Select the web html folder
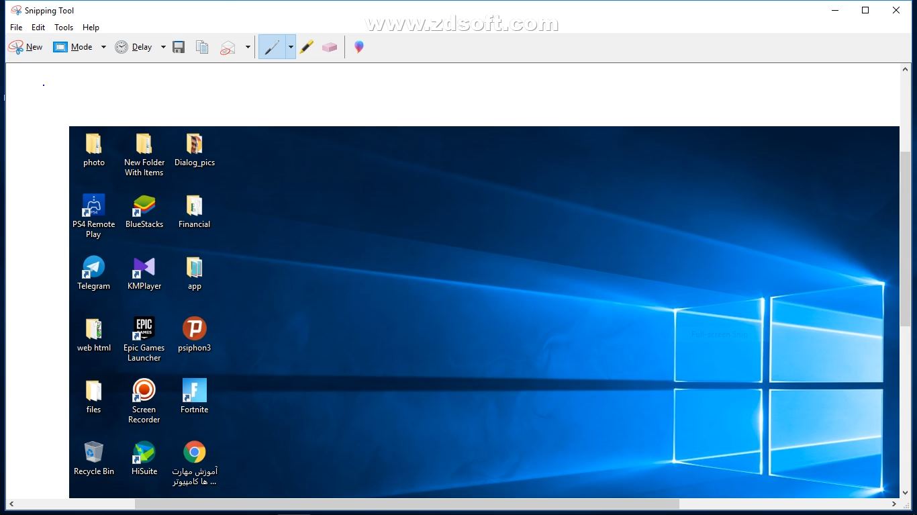The image size is (917, 515). [94, 335]
